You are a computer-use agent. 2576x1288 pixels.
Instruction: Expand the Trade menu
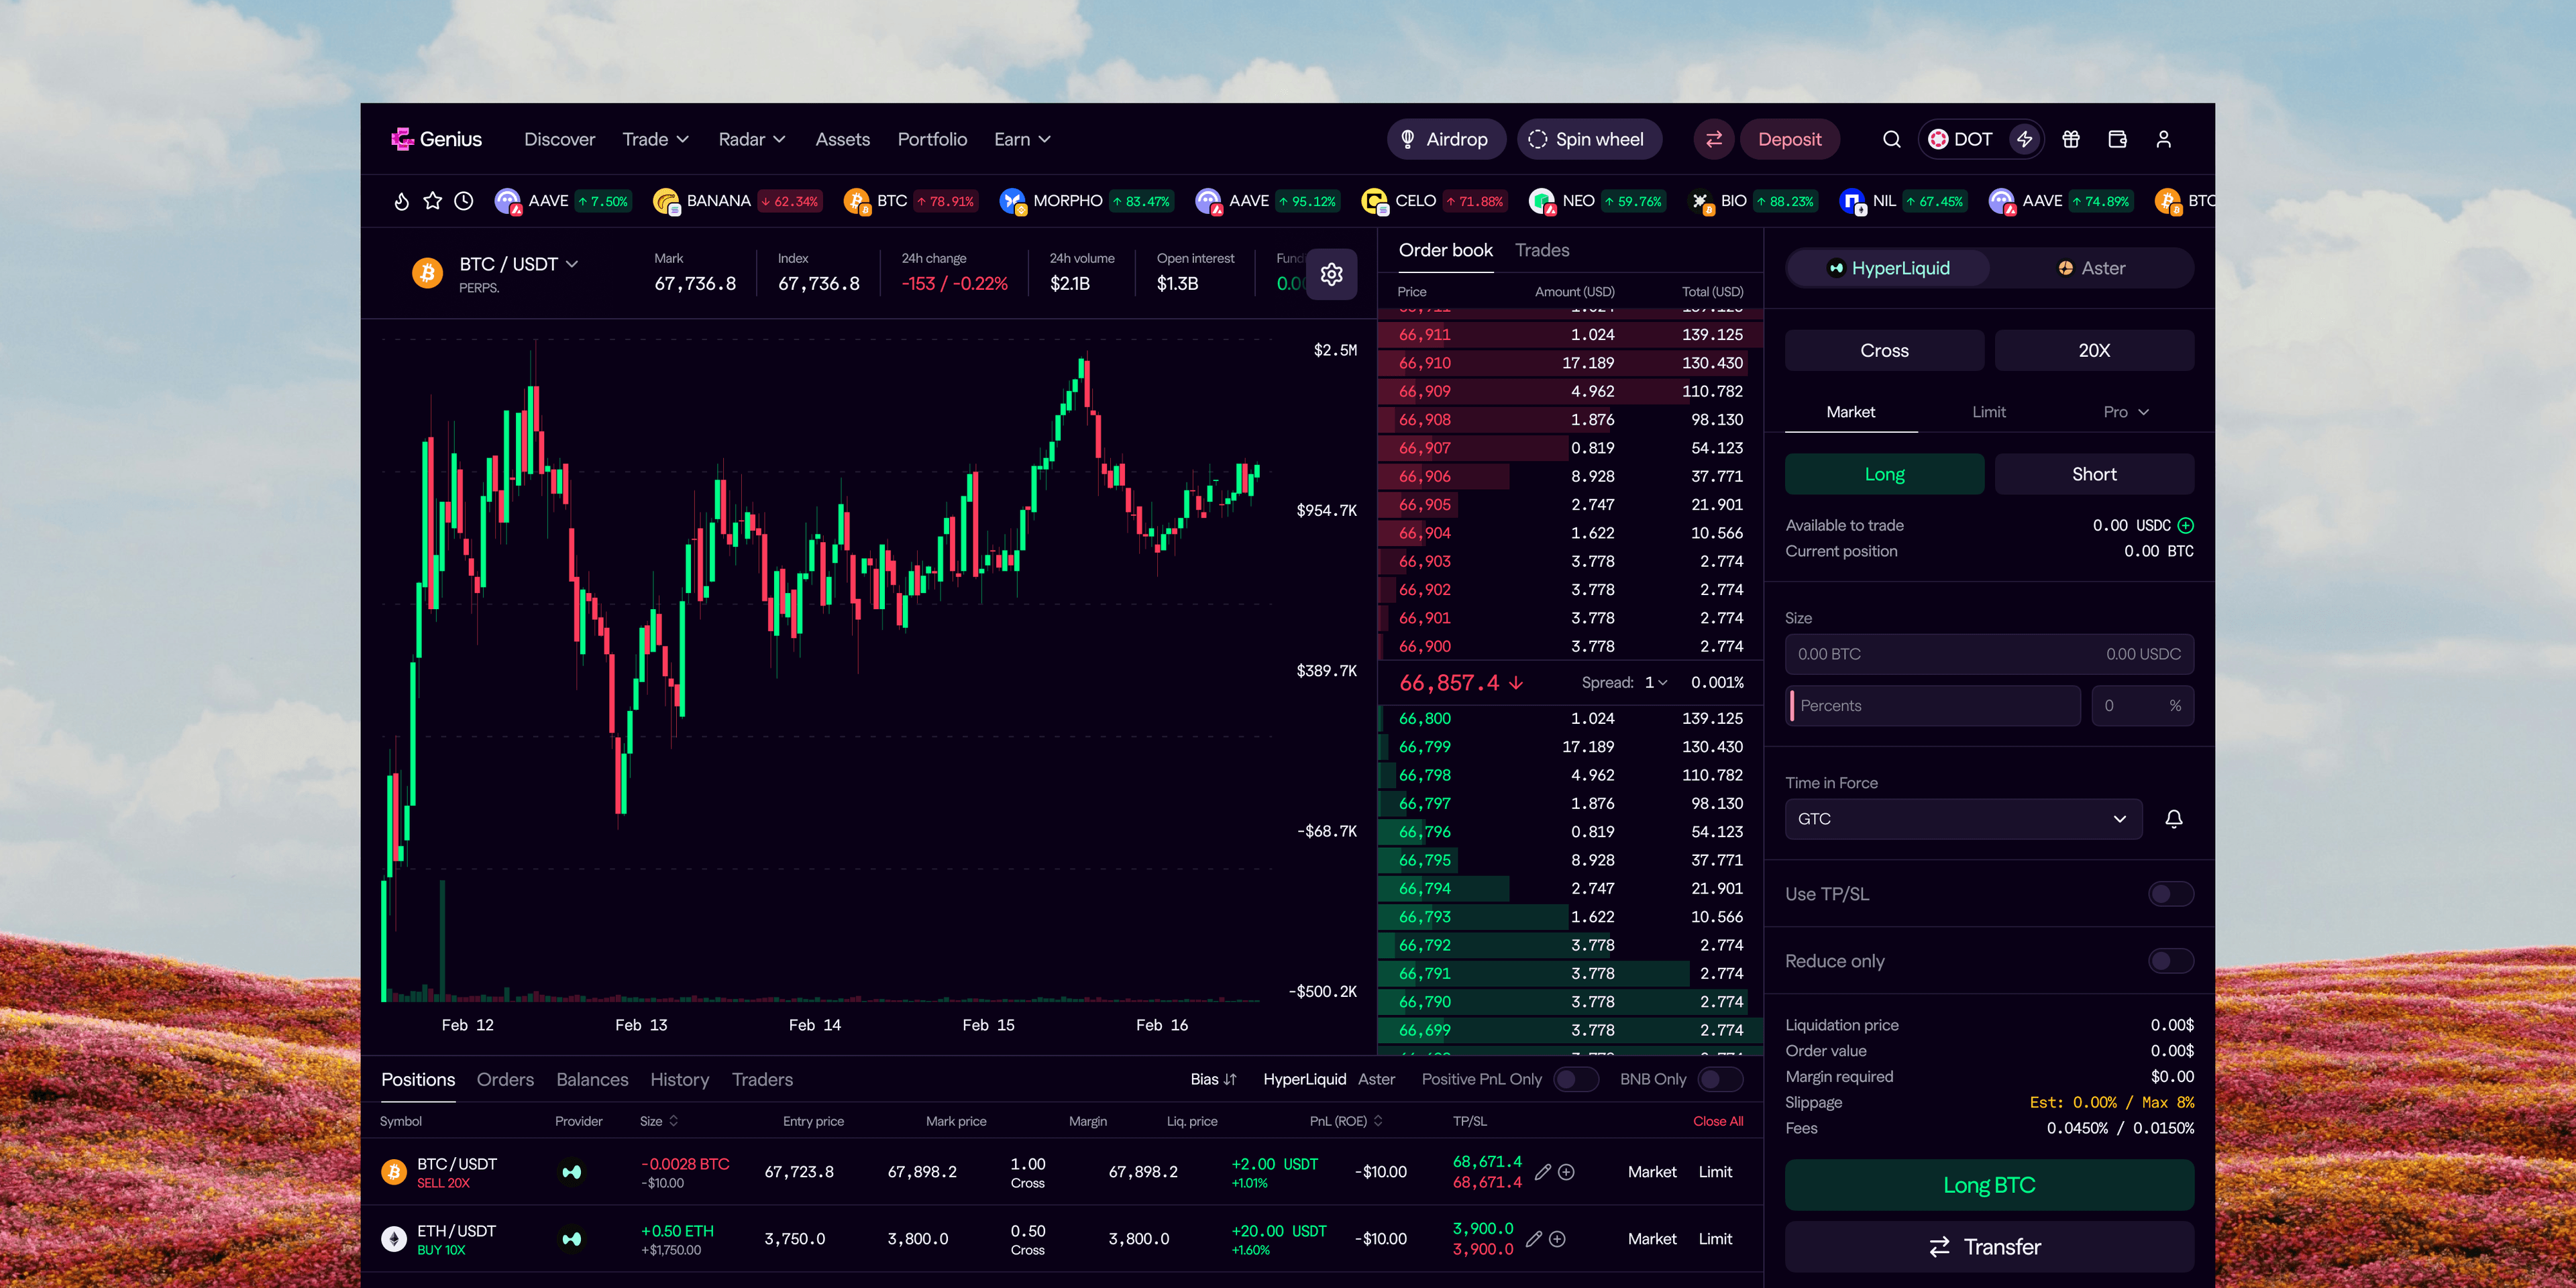[655, 139]
